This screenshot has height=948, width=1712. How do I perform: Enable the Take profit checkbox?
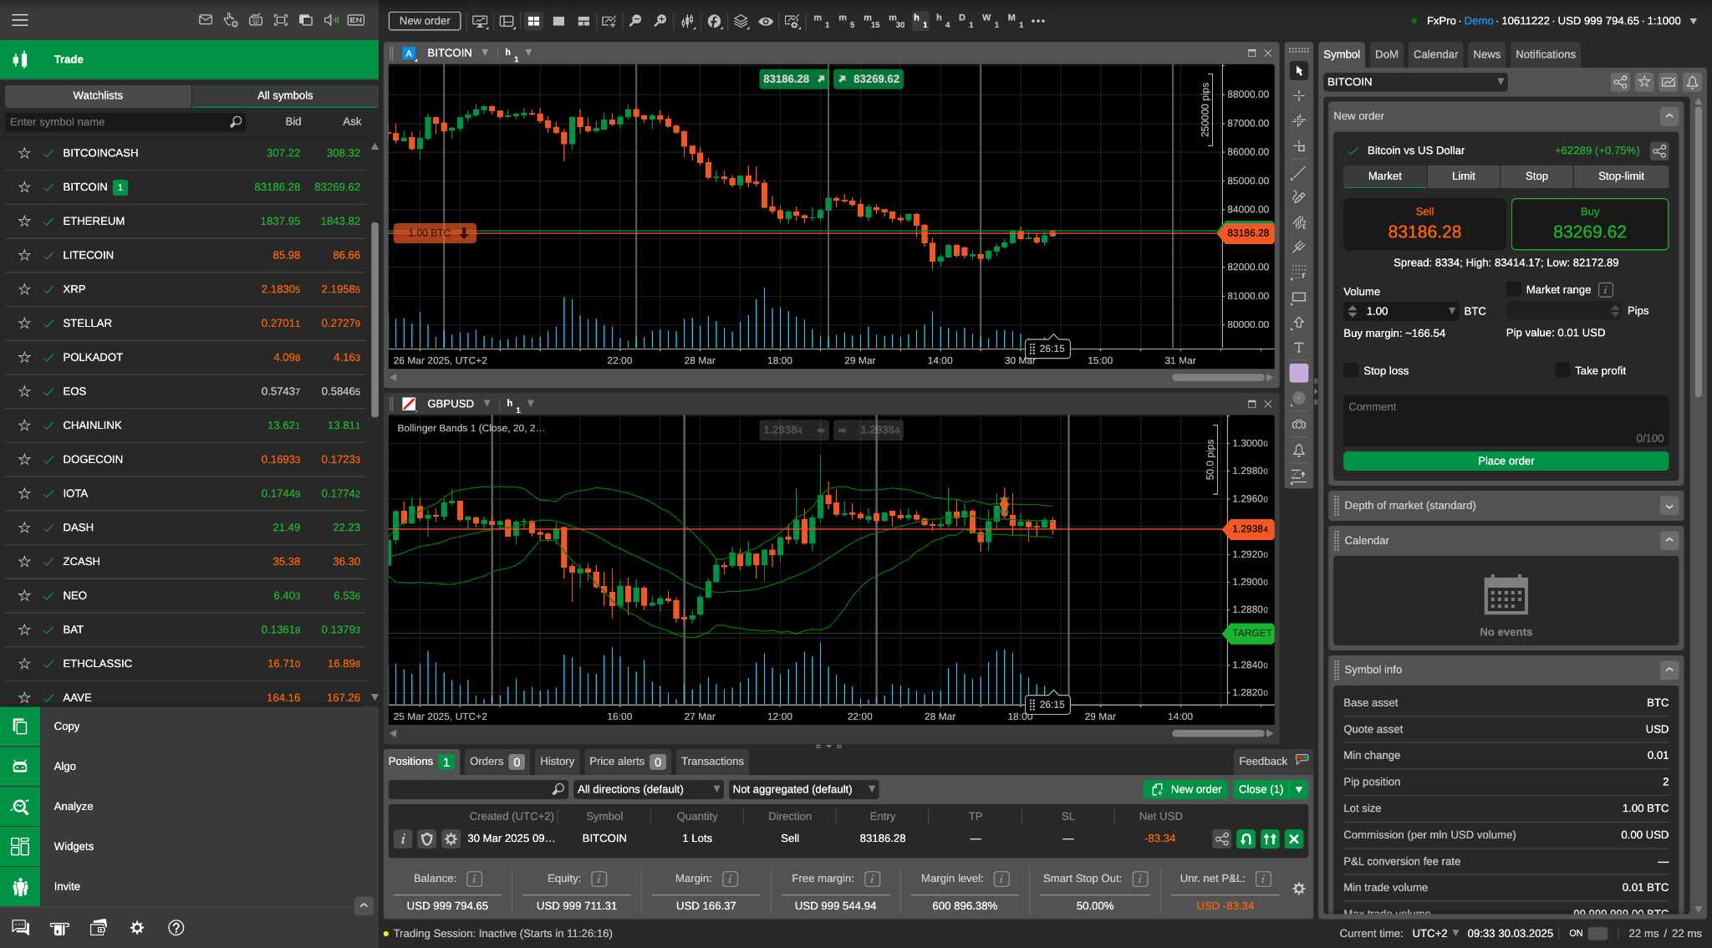point(1562,370)
